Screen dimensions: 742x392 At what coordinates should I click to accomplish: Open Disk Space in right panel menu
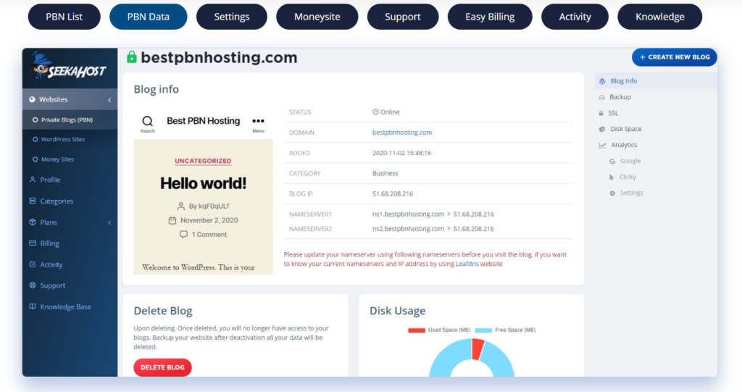(x=625, y=129)
